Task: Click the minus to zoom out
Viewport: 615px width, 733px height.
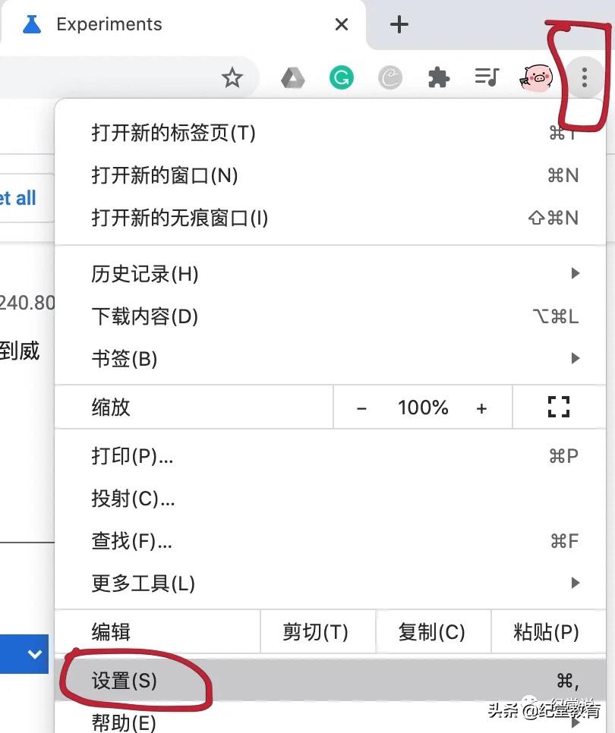Action: pyautogui.click(x=362, y=407)
